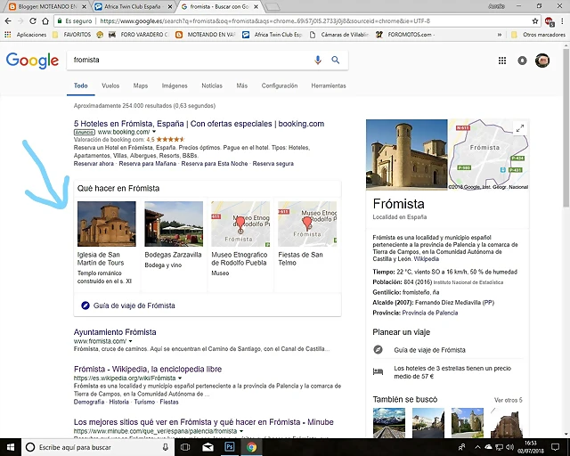Open Windows action center notifications
This screenshot has width=570, height=456.
[555, 447]
